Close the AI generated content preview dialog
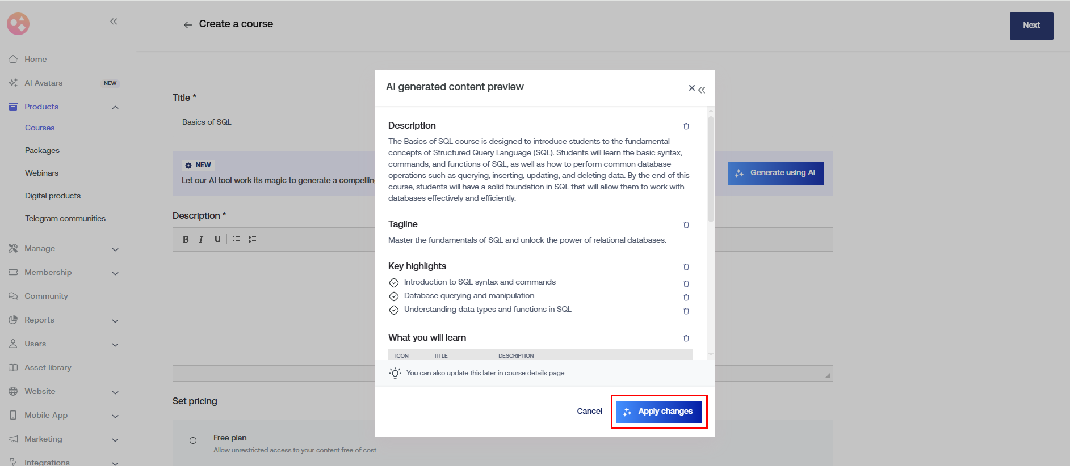 691,88
